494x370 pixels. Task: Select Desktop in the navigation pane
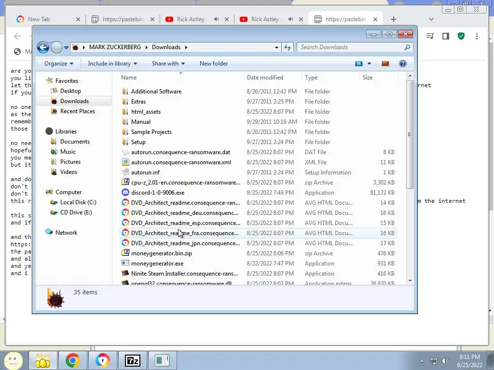click(70, 91)
